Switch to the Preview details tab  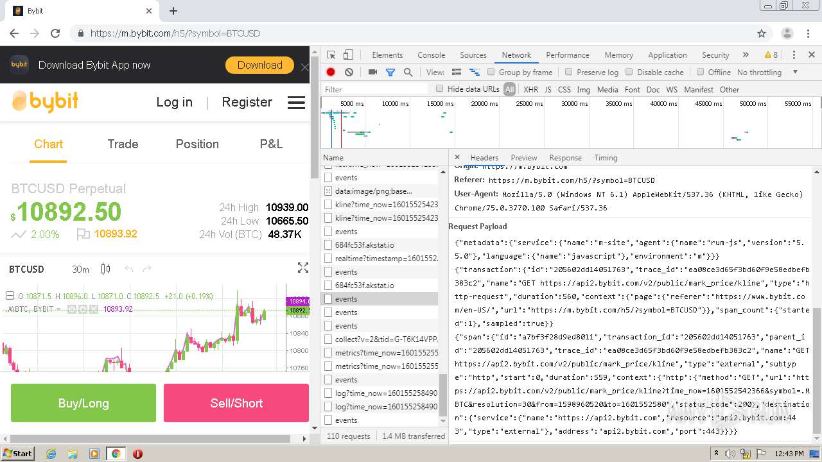(524, 158)
